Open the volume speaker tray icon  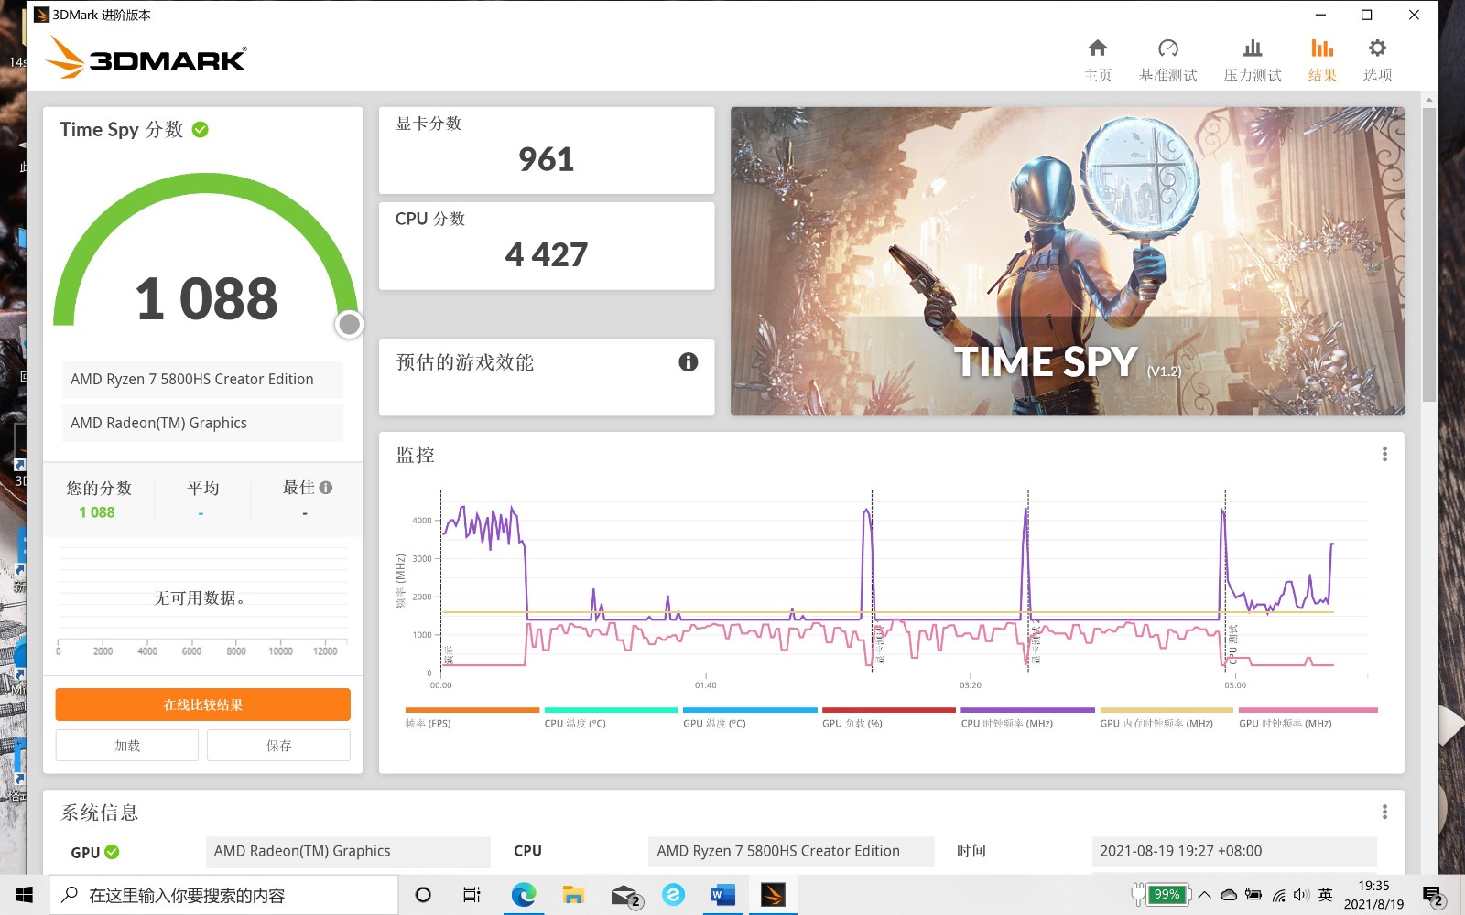tap(1301, 895)
